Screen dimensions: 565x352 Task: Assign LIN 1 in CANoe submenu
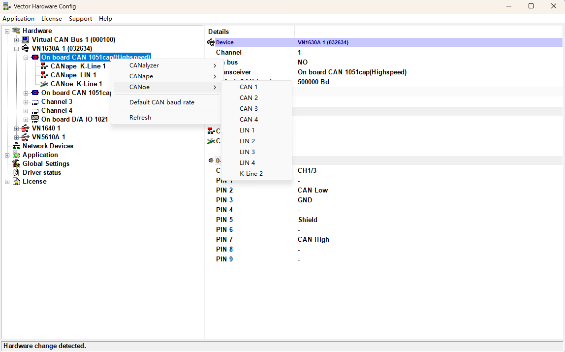point(256,130)
